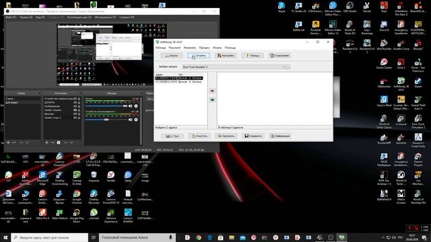
Task: Adjust Устройство воспроизведения 2 volume slider
Action: (x=106, y=120)
